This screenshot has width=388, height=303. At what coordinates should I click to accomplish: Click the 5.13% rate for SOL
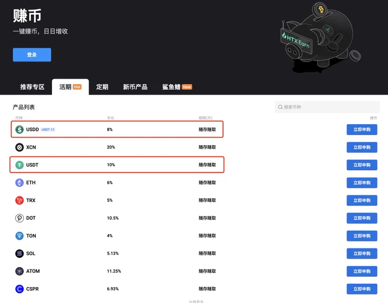tap(113, 253)
